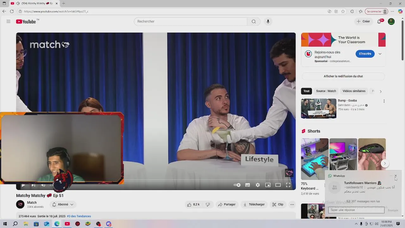
Task: Select the Source : Match chip
Action: click(326, 91)
